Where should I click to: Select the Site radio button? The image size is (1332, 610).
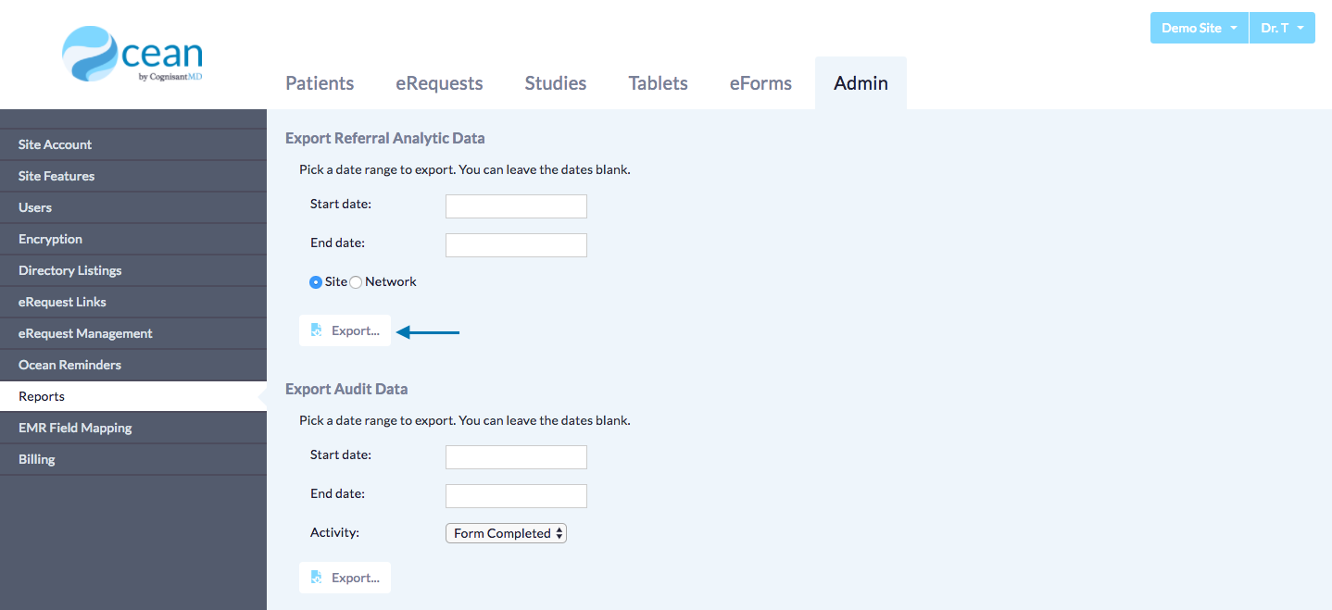pyautogui.click(x=316, y=282)
